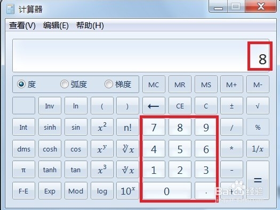The width and height of the screenshot is (280, 210).
Task: Click the digit 2 key
Action: pyautogui.click(x=180, y=170)
